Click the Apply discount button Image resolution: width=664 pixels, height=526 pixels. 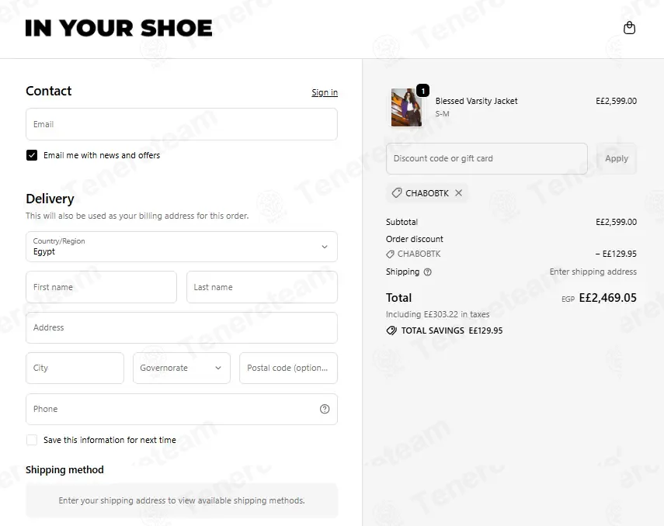617,159
